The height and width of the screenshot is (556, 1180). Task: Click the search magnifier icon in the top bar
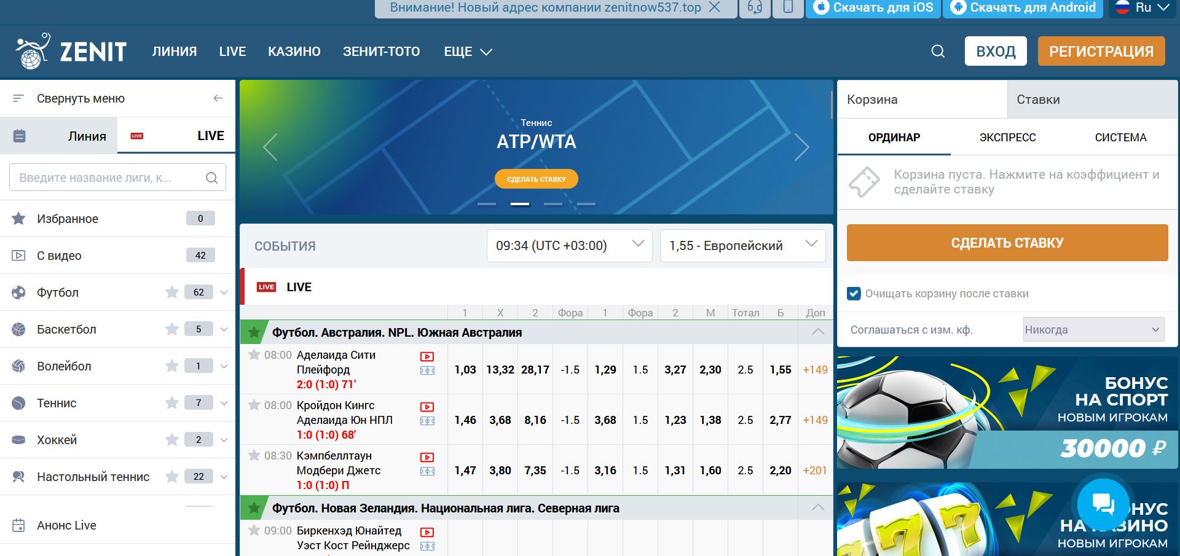click(937, 51)
